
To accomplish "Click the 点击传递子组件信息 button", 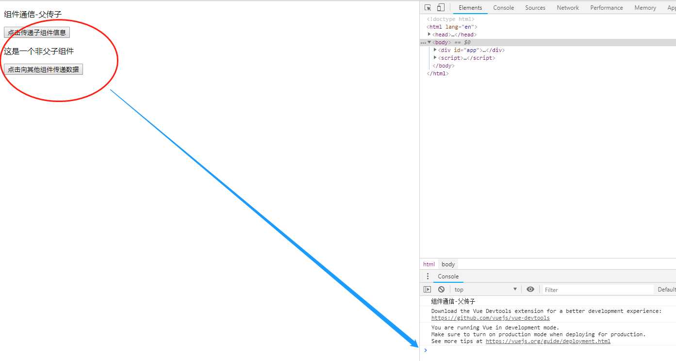I will [x=37, y=33].
